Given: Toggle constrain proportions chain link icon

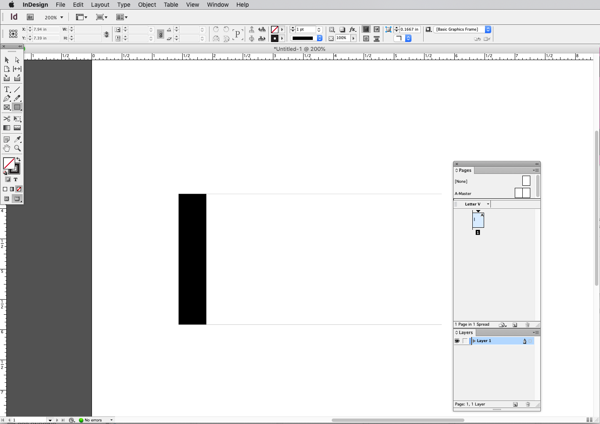Looking at the screenshot, I should click(x=160, y=34).
